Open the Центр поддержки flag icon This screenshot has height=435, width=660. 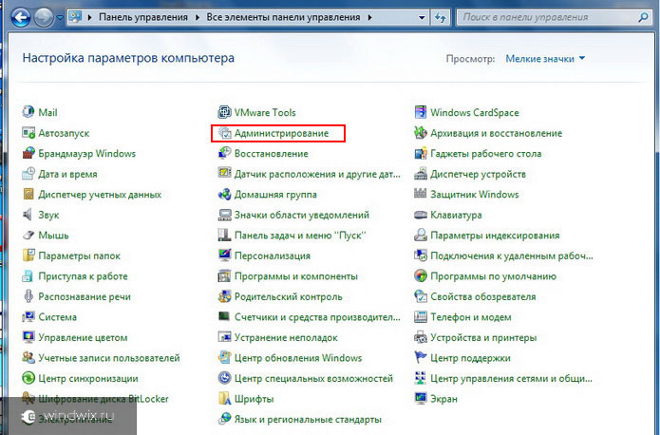pos(421,357)
